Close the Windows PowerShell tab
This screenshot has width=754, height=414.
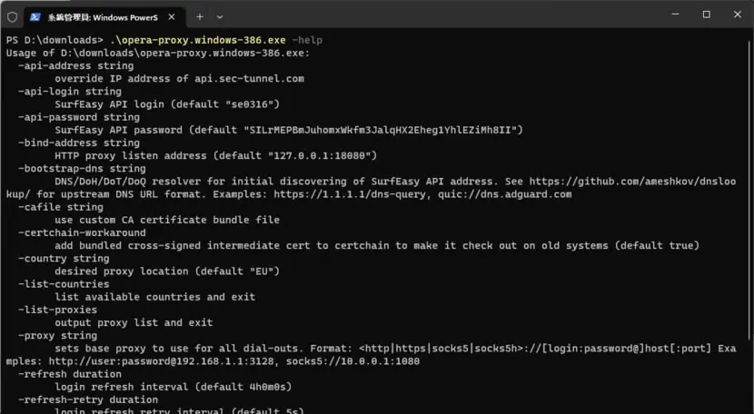[x=172, y=17]
